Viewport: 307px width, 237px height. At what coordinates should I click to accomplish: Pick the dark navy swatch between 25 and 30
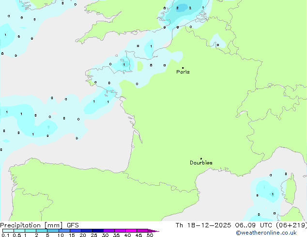pyautogui.click(x=97, y=231)
